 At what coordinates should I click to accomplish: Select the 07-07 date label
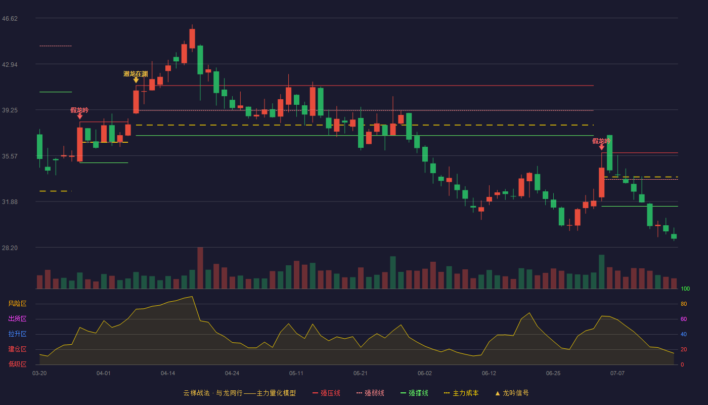point(617,373)
